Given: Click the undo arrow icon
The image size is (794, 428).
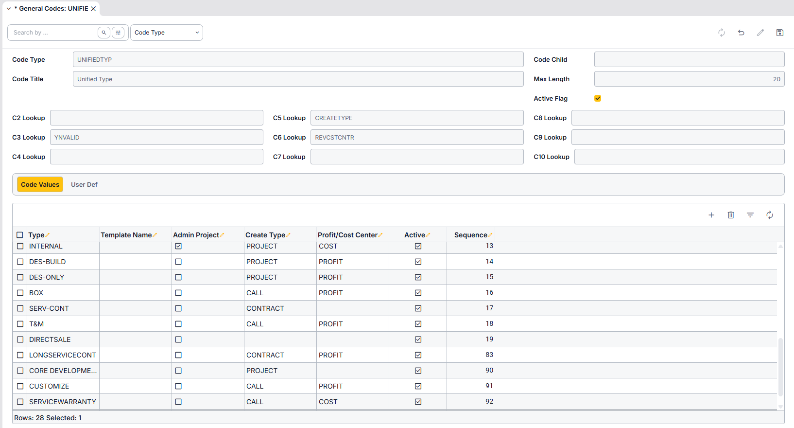Looking at the screenshot, I should pyautogui.click(x=741, y=33).
